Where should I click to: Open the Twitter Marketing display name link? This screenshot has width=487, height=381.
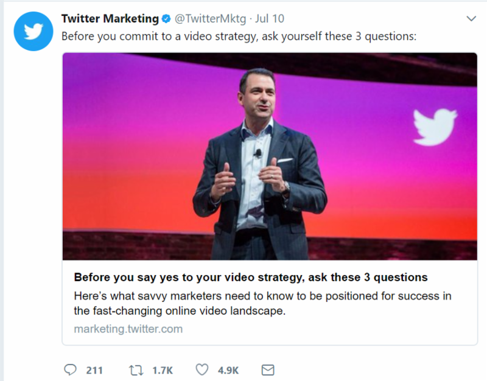[x=110, y=19]
